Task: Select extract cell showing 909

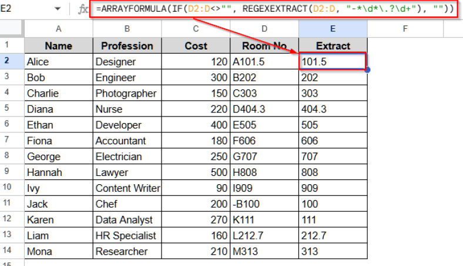Action: 333,188
